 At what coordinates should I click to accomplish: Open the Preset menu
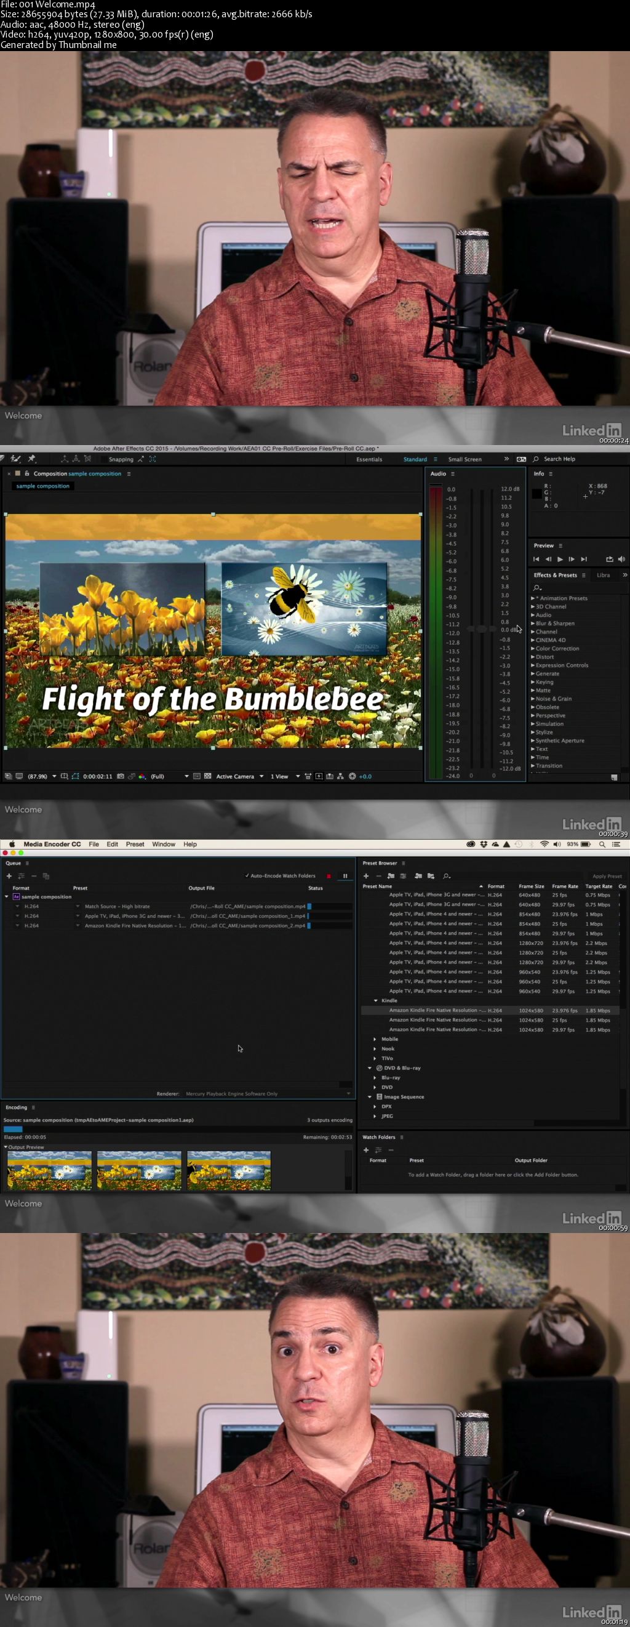pyautogui.click(x=135, y=844)
